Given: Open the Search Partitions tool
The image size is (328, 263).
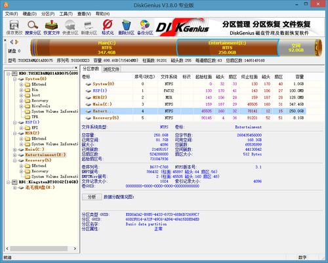Looking at the screenshot, I should click(x=33, y=28).
